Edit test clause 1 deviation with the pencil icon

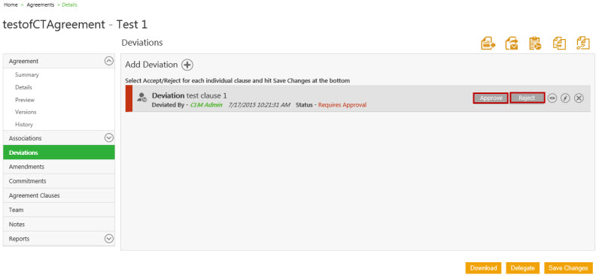[x=565, y=98]
